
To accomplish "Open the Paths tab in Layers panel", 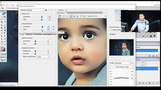I will (139, 60).
